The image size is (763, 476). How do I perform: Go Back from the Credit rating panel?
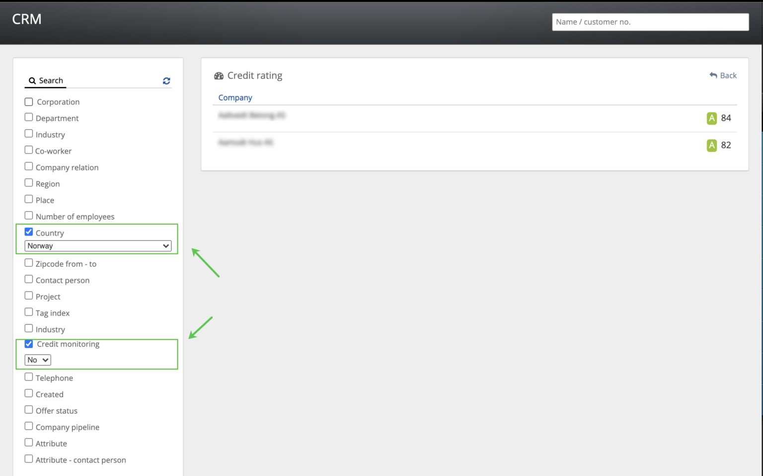(x=723, y=75)
